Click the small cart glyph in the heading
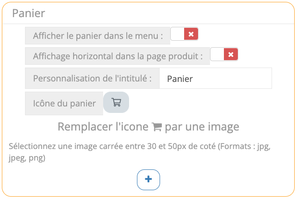The height and width of the screenshot is (199, 297). pyautogui.click(x=157, y=127)
